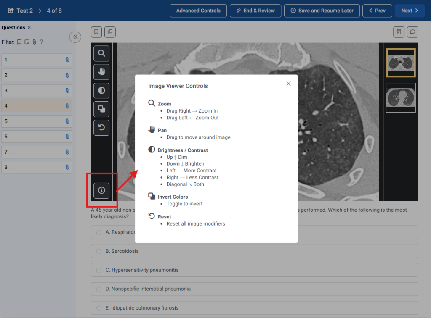Filter questions by bookmark flag
The width and height of the screenshot is (431, 318).
[19, 42]
